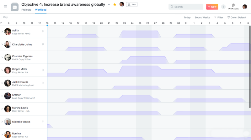Open the Zoom: Weeks selector

[x=202, y=17]
